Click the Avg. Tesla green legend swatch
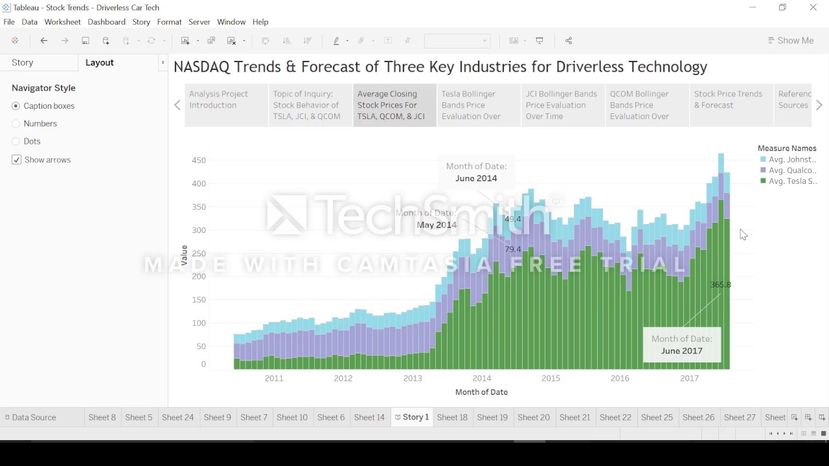The image size is (829, 466). pos(764,181)
